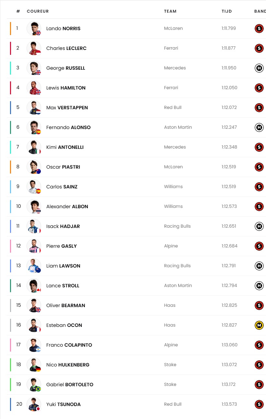
Task: Open Charles Leclerc driver avatar
Action: (x=34, y=48)
